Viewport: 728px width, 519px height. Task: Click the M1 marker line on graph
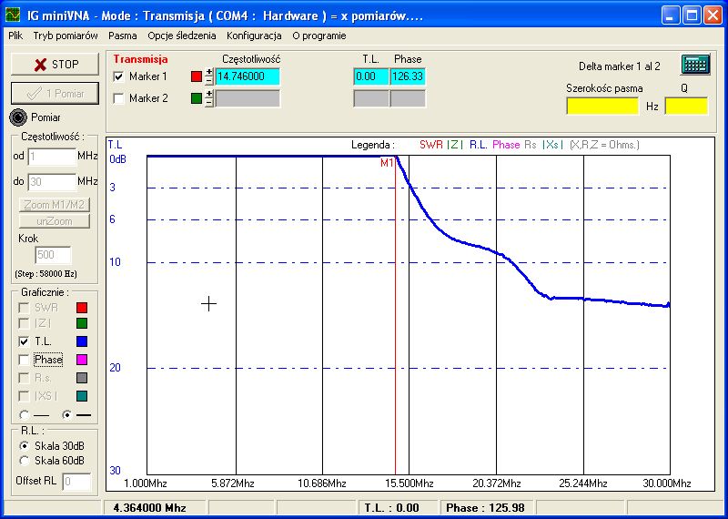(x=395, y=319)
